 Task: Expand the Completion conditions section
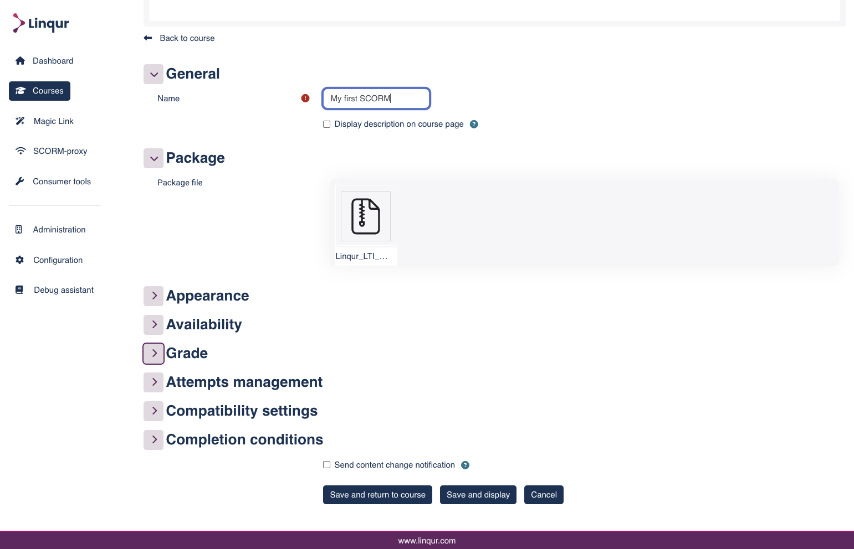click(x=154, y=440)
